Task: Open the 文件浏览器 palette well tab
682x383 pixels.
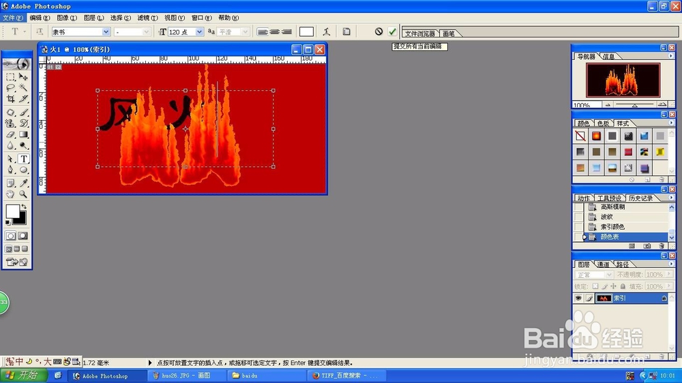Action: 419,33
